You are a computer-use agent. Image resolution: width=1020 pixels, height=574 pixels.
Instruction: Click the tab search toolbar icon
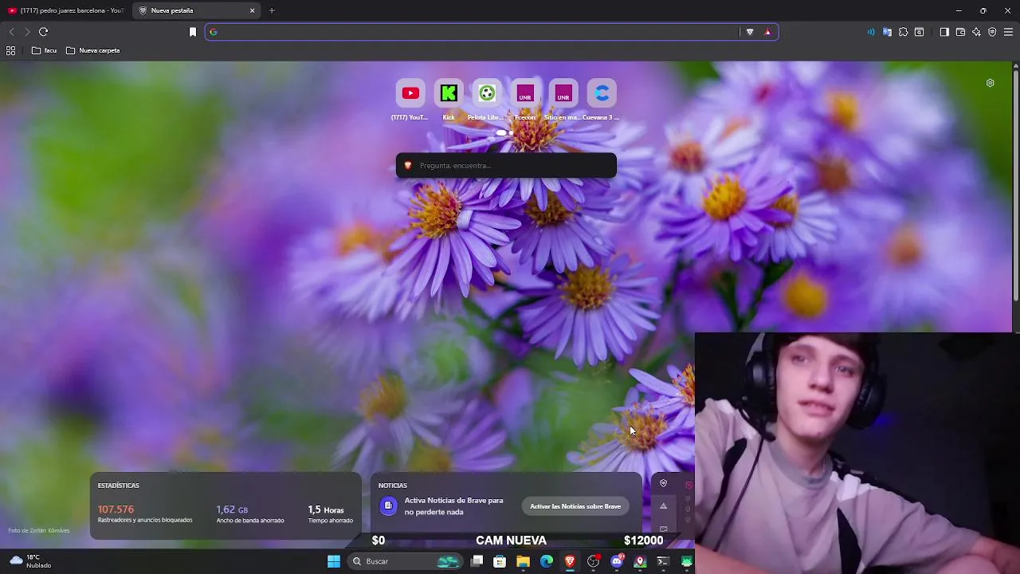919,32
